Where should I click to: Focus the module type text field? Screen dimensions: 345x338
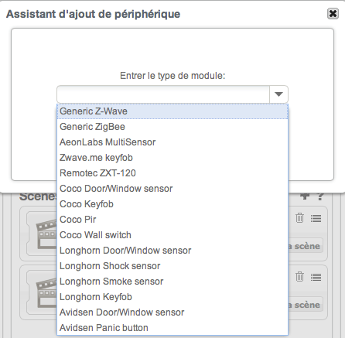[x=163, y=94]
